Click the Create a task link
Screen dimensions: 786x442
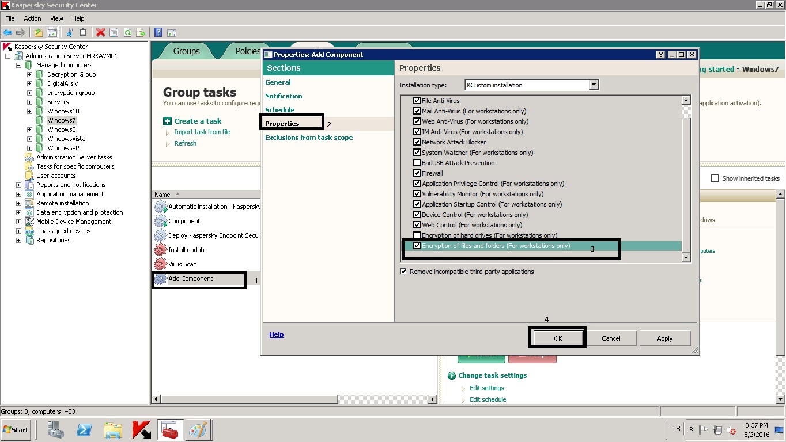point(198,121)
